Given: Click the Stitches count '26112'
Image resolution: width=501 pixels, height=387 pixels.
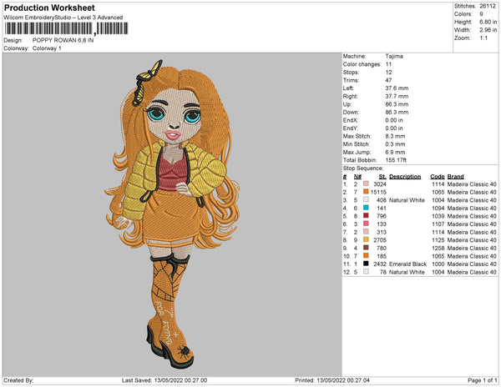Looking at the screenshot, I should (488, 6).
